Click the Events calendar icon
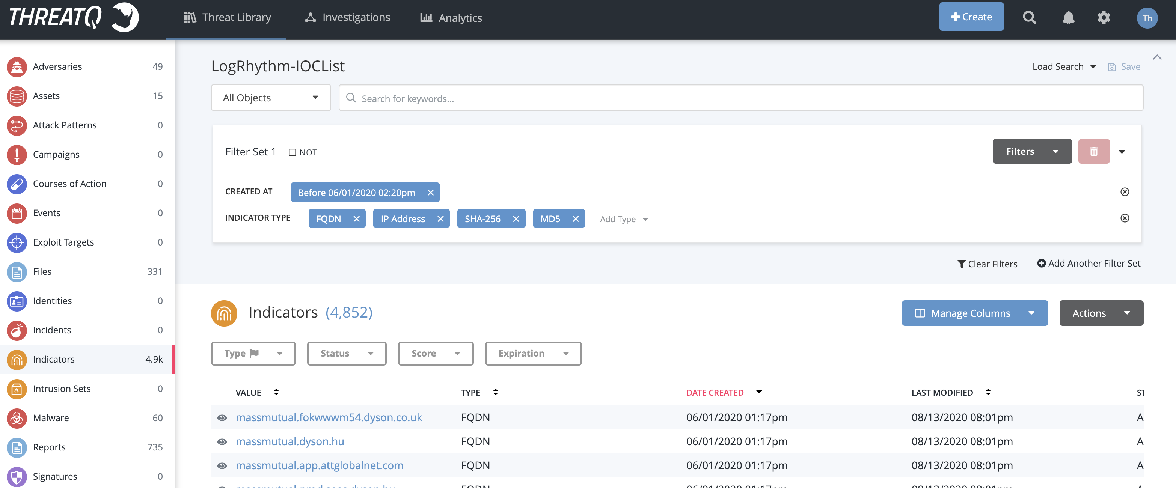The image size is (1176, 488). tap(17, 213)
